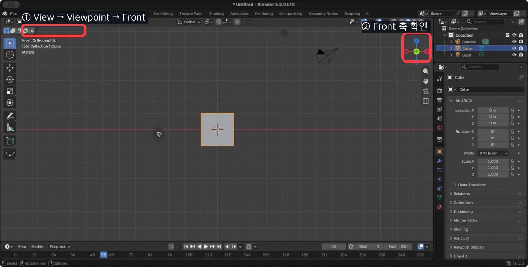
Task: Expand the Collections panel
Action: 486,203
